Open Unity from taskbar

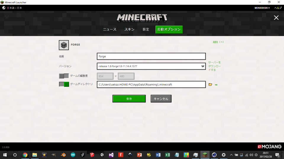click(102, 155)
